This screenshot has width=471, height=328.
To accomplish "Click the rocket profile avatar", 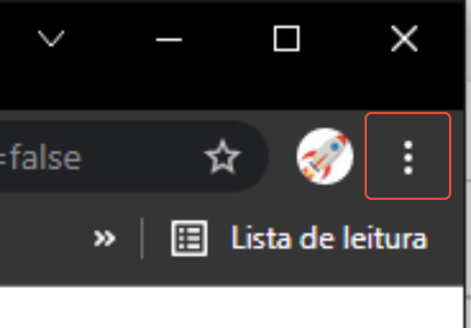I will [x=325, y=156].
